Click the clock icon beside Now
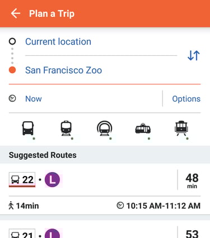 pos(12,98)
